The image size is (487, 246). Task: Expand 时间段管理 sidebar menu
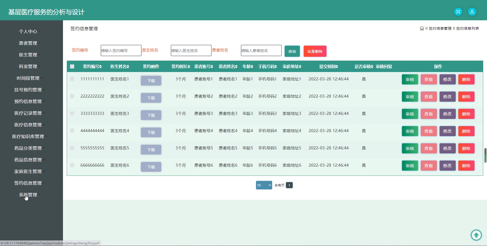coord(30,78)
